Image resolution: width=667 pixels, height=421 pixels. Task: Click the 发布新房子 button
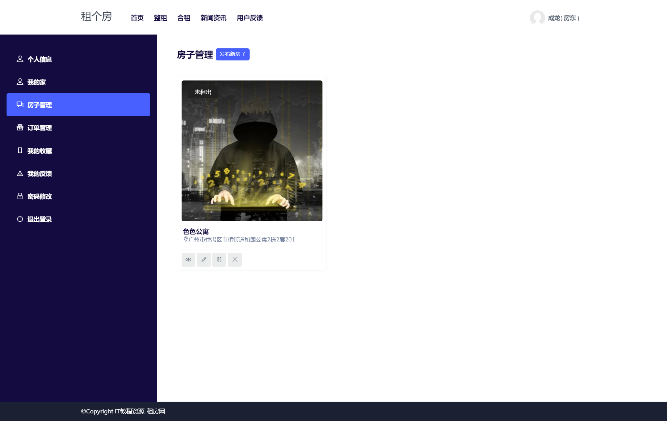pos(232,54)
